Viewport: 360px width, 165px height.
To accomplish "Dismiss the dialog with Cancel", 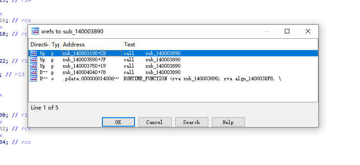I will point(155,122).
